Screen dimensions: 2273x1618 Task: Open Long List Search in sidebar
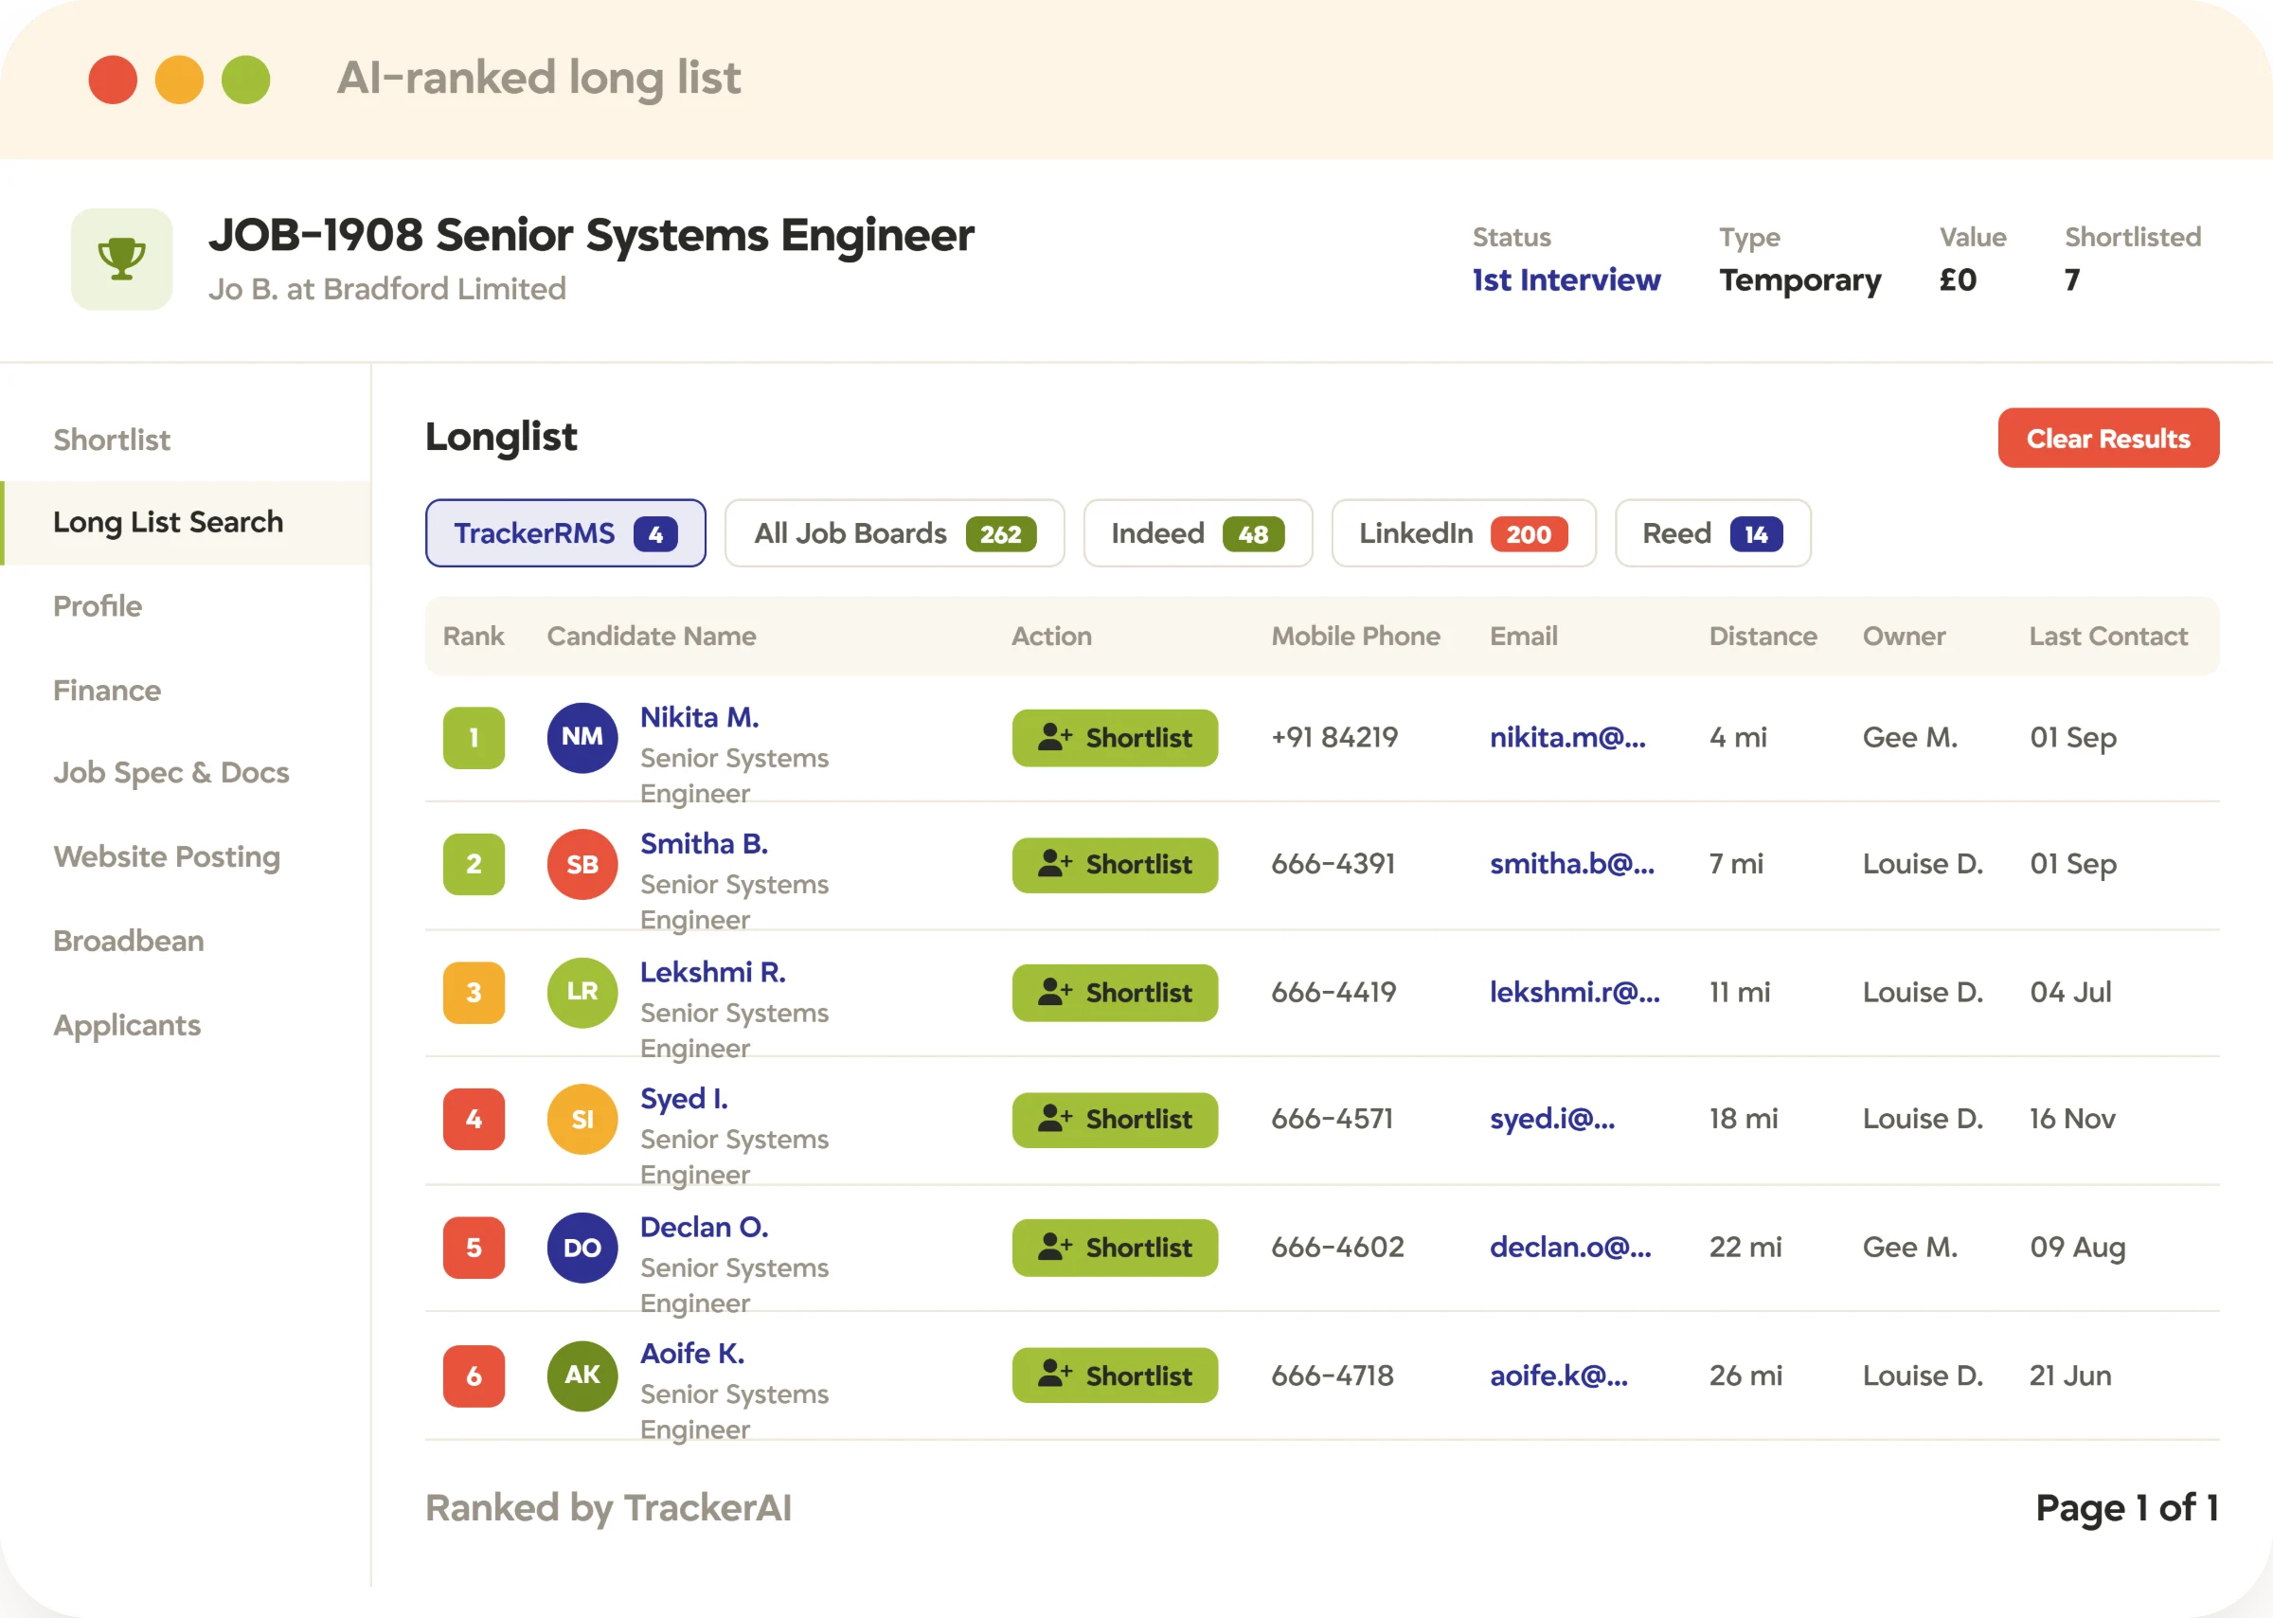(x=188, y=523)
